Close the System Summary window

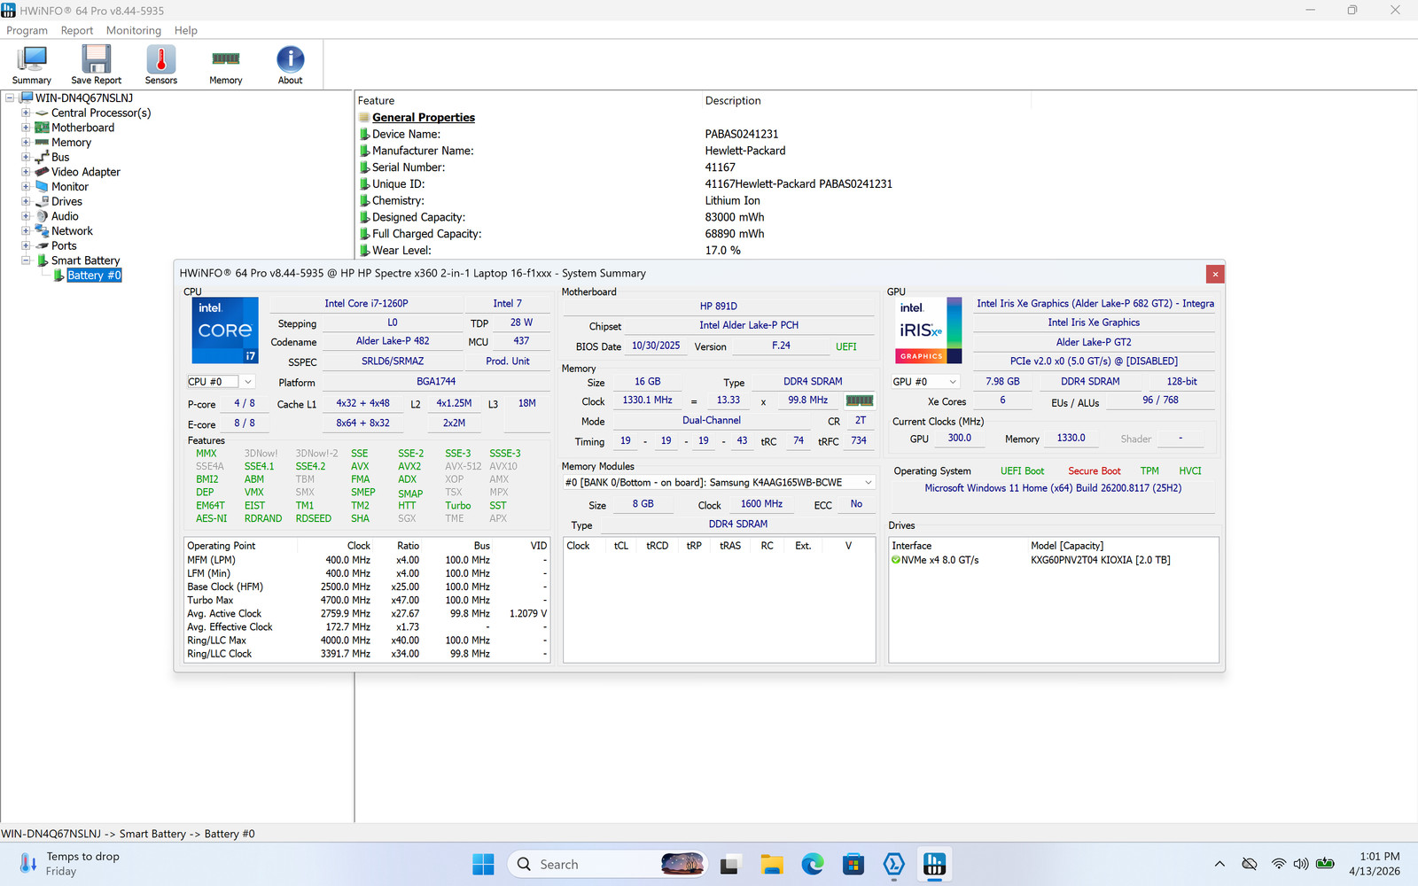click(x=1215, y=275)
